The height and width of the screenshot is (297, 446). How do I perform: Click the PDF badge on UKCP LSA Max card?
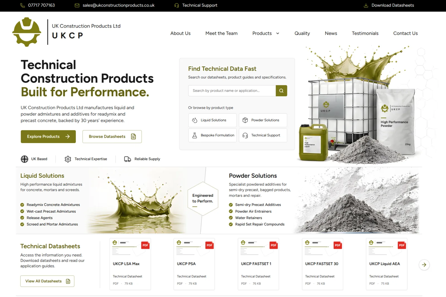pyautogui.click(x=145, y=245)
